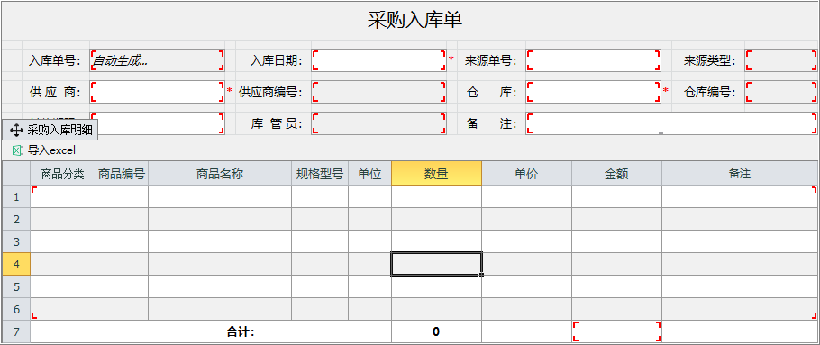
Task: Click the 导入excel button label
Action: [51, 150]
